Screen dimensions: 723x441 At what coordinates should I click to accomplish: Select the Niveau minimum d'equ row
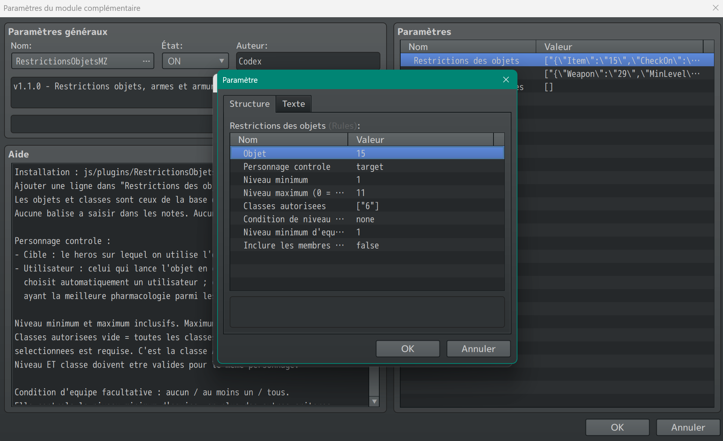(367, 232)
